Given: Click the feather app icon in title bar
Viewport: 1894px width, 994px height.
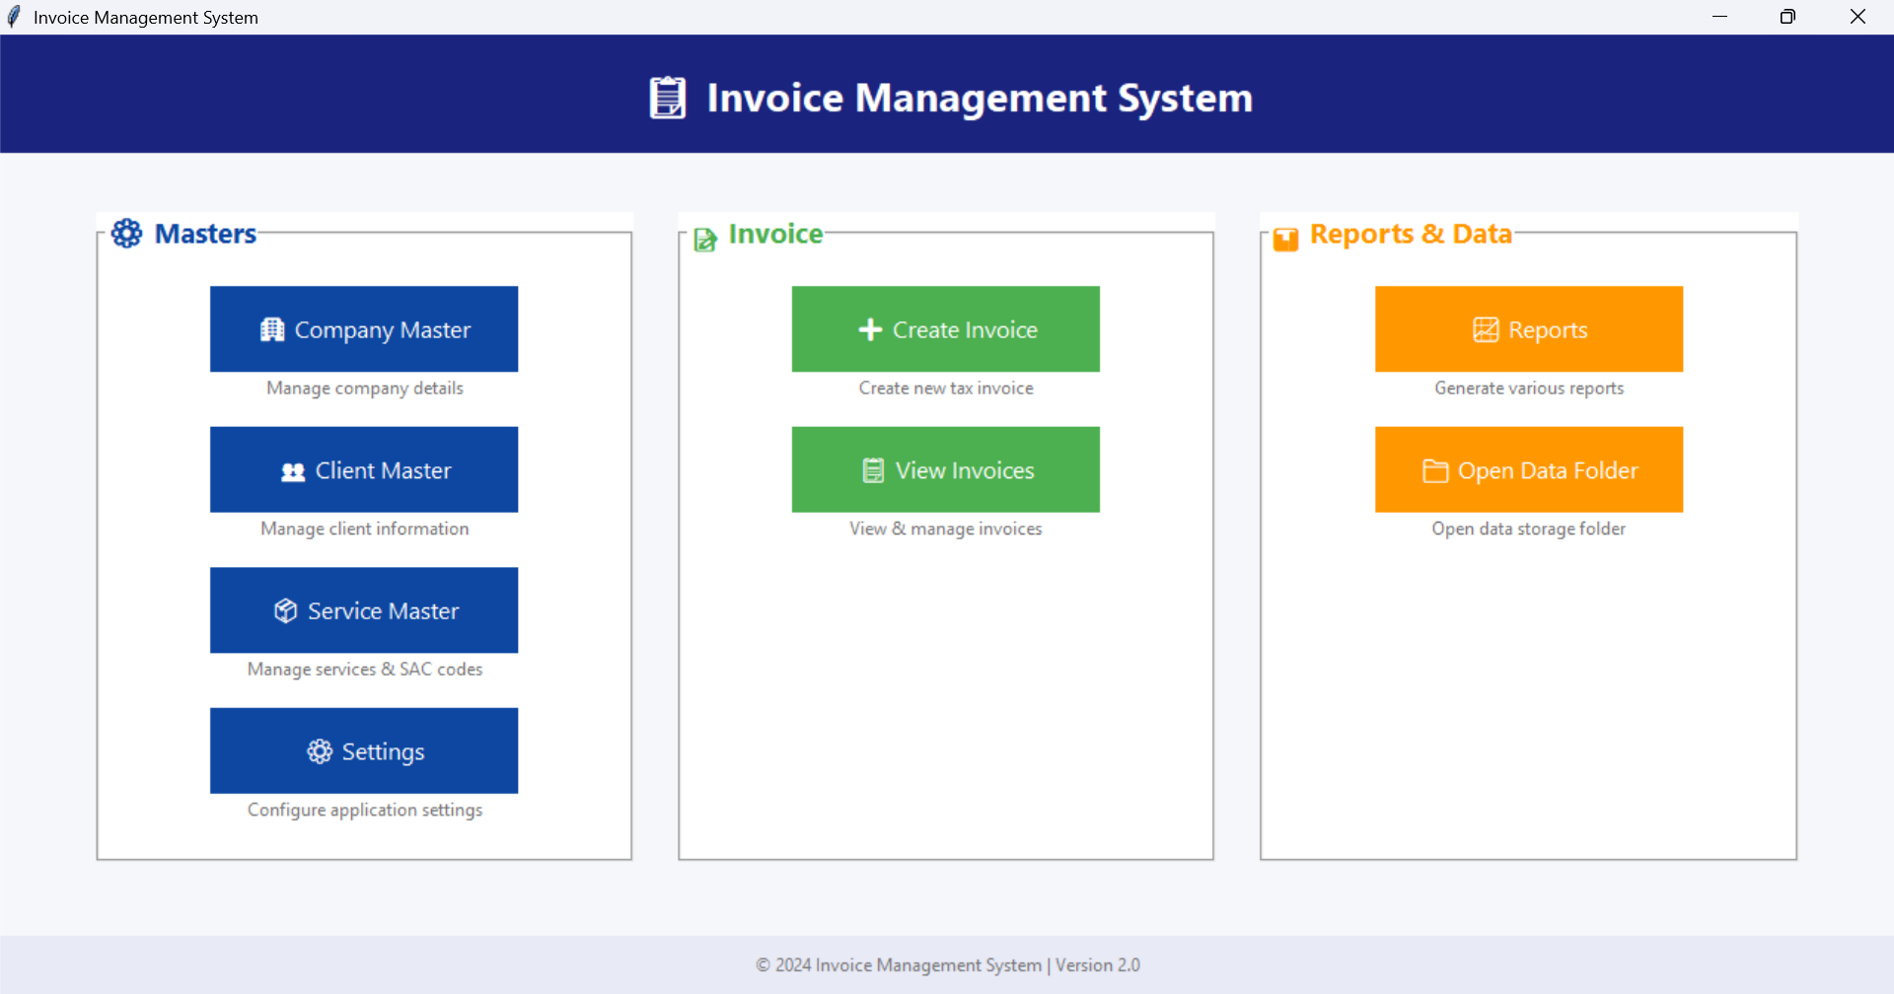Looking at the screenshot, I should [14, 17].
